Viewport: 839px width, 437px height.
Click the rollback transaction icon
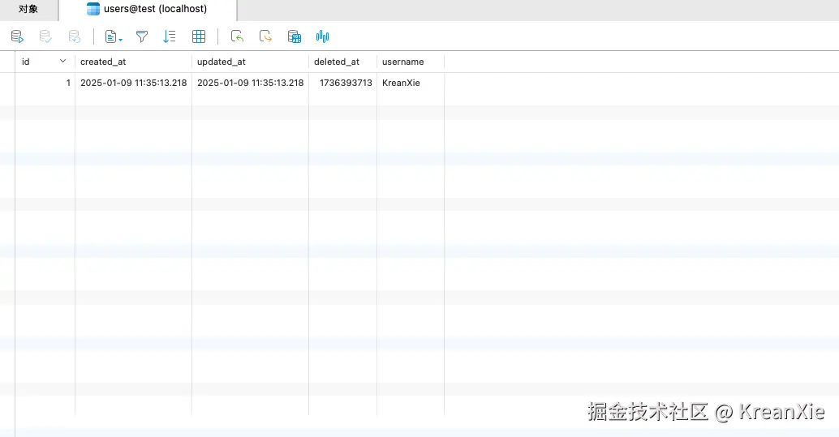pos(74,36)
